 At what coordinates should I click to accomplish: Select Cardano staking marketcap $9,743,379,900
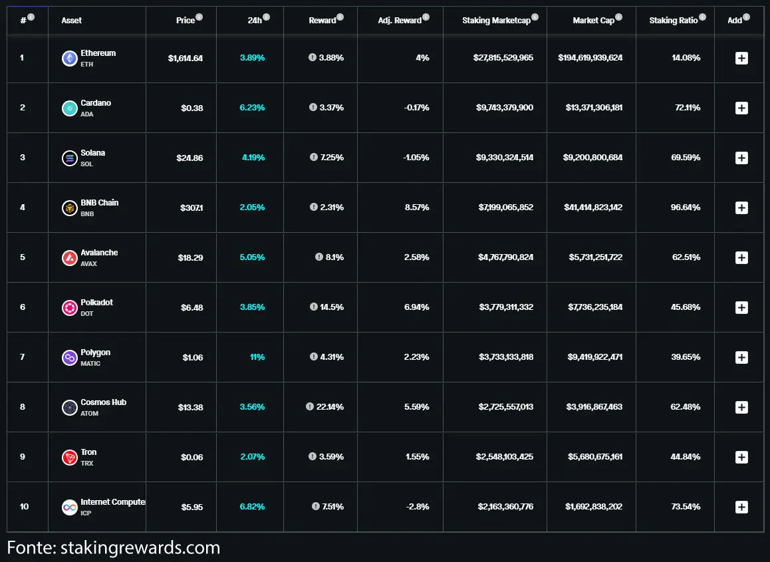pyautogui.click(x=505, y=107)
